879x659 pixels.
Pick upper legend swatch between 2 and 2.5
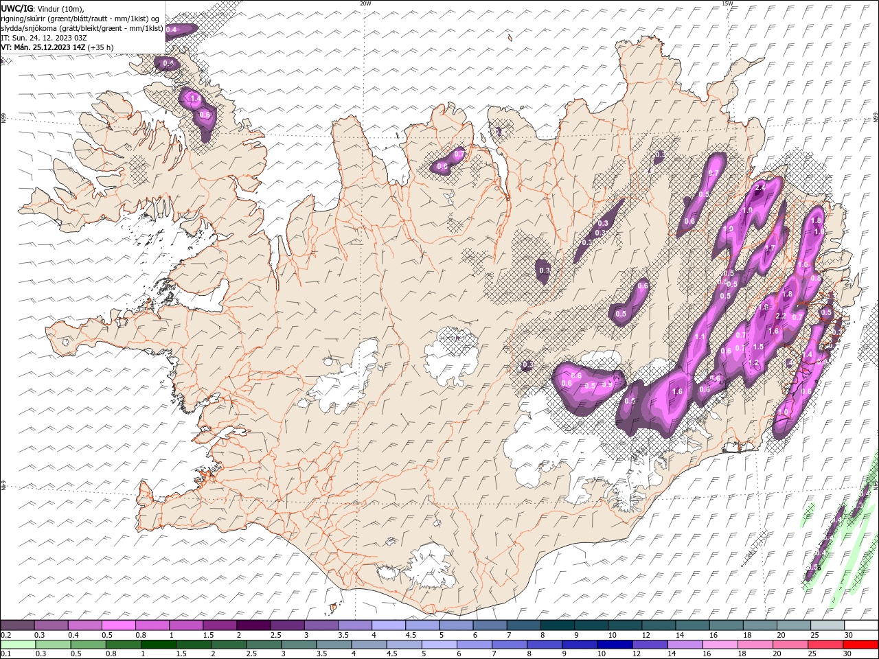tap(253, 625)
